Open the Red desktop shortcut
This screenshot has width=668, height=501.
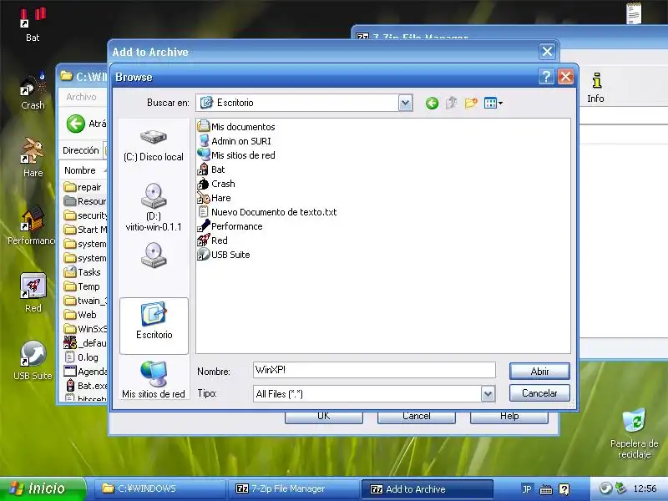pos(33,293)
